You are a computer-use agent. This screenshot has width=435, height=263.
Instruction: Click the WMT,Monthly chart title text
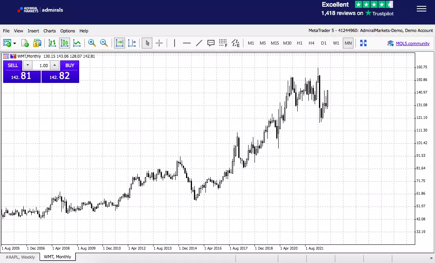[x=29, y=56]
